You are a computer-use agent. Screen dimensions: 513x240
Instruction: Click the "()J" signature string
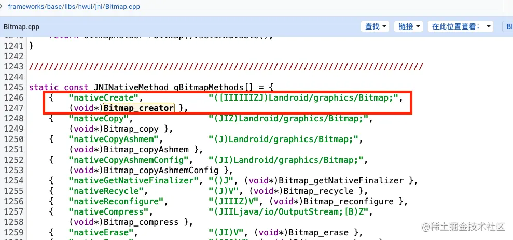221,180
